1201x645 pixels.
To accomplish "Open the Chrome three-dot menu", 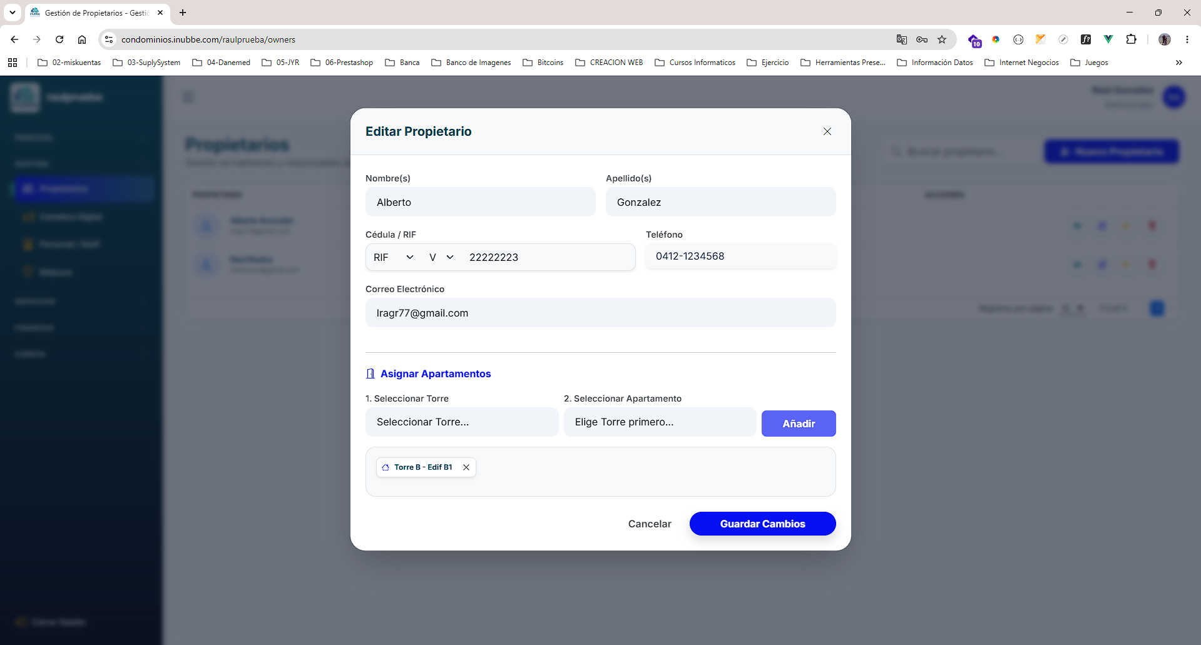I will [1187, 39].
